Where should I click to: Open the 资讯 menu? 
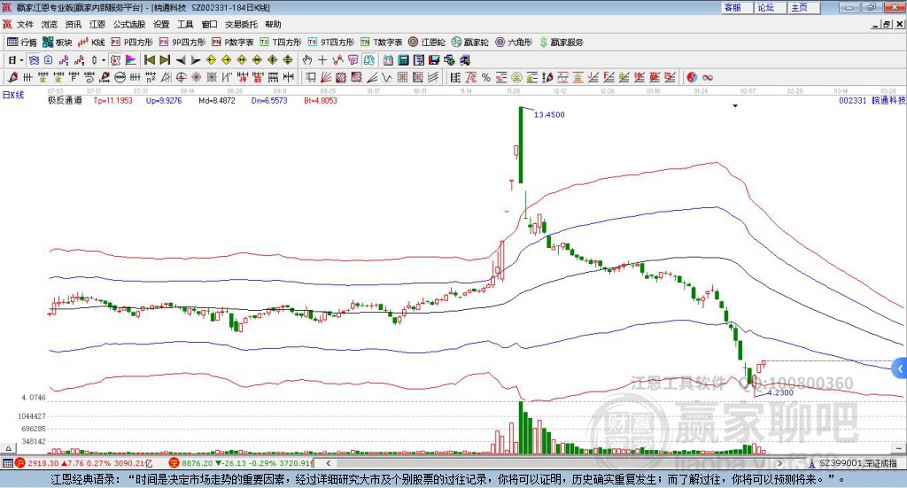coord(73,24)
